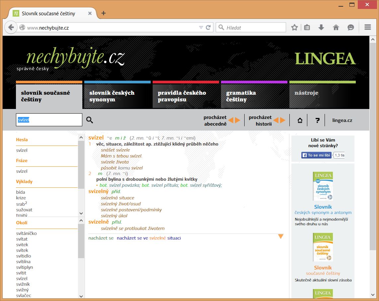This screenshot has height=301, width=379.
Task: Click the headword svízelný
Action: 98,191
